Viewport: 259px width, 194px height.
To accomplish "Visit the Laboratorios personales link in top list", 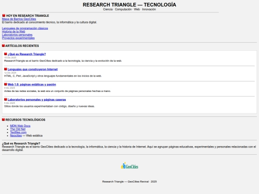I will point(17,35).
